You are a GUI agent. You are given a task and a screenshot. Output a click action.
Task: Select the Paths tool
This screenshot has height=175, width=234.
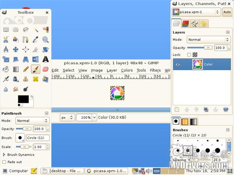click(x=26, y=40)
